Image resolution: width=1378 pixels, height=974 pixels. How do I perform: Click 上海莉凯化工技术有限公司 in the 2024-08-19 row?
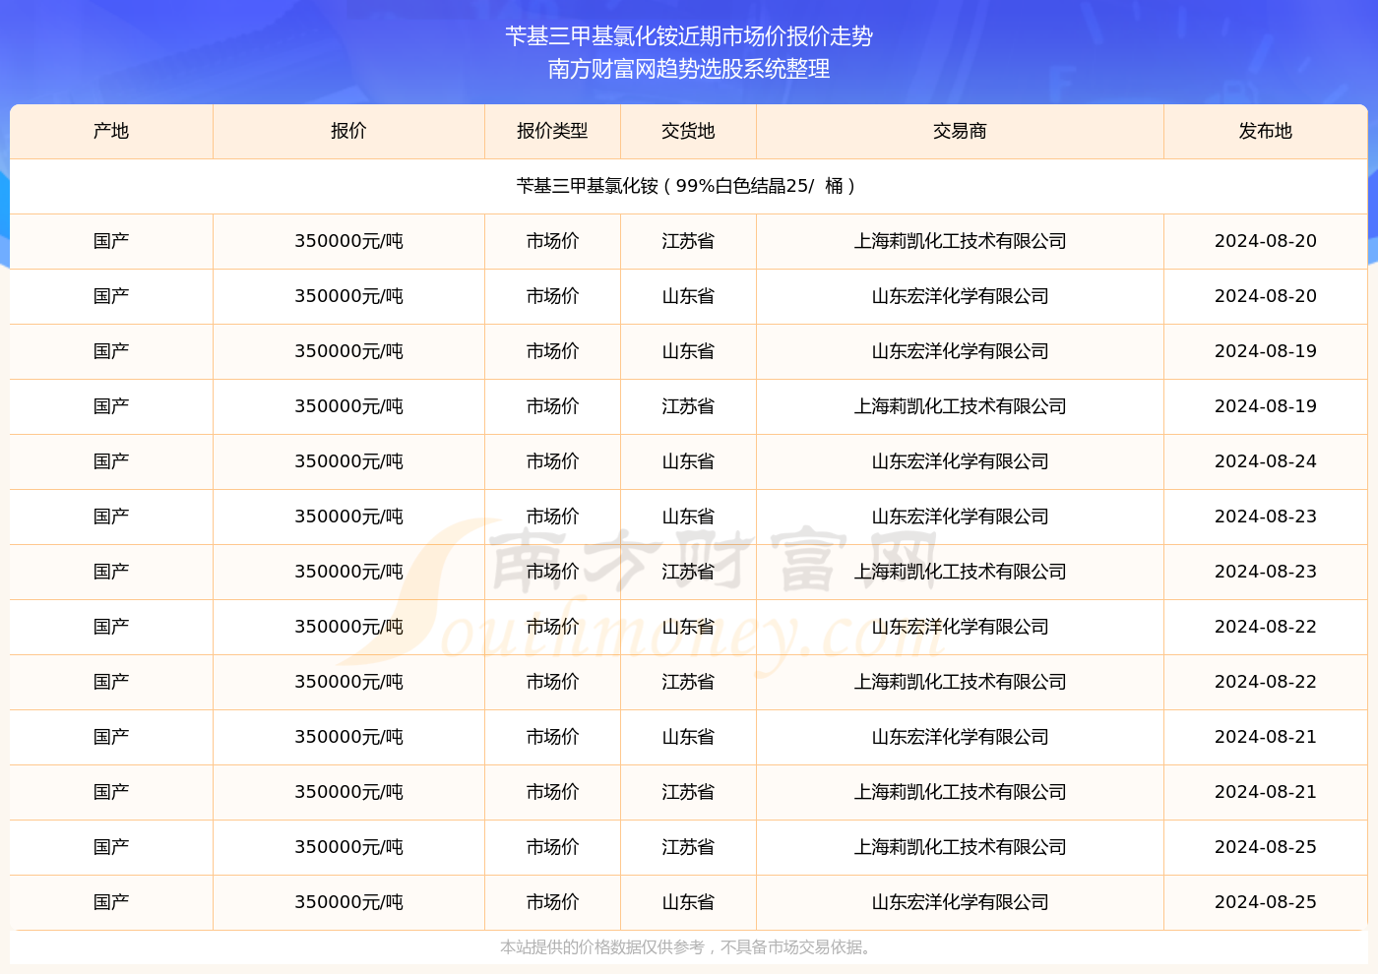960,406
